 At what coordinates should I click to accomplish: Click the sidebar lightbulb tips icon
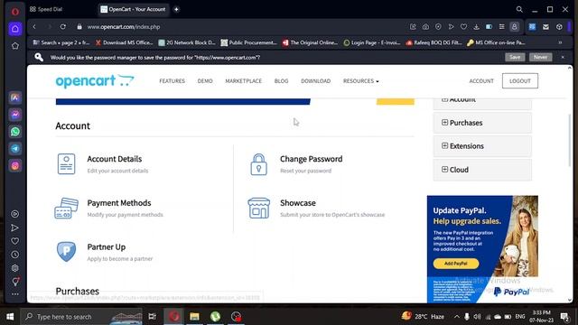coord(15,282)
